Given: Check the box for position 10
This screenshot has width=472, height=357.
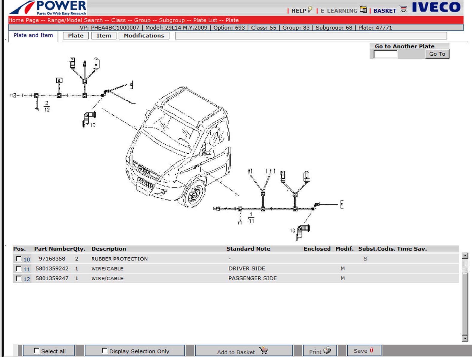Looking at the screenshot, I should tap(19, 259).
